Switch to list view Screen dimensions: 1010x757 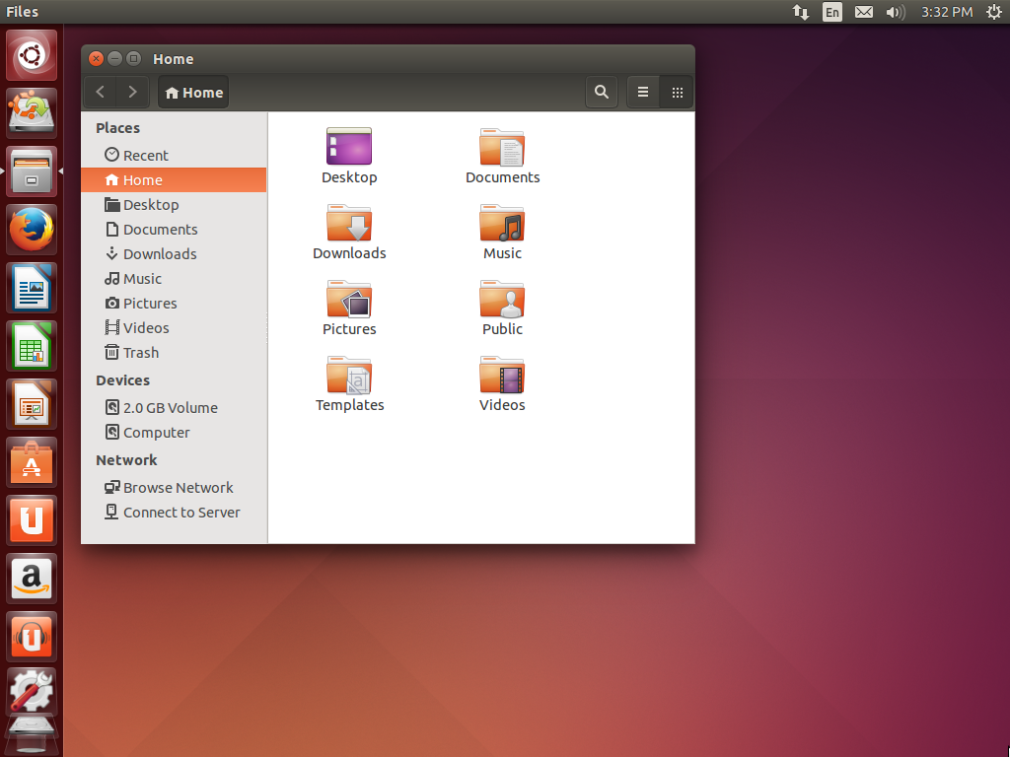click(x=643, y=92)
